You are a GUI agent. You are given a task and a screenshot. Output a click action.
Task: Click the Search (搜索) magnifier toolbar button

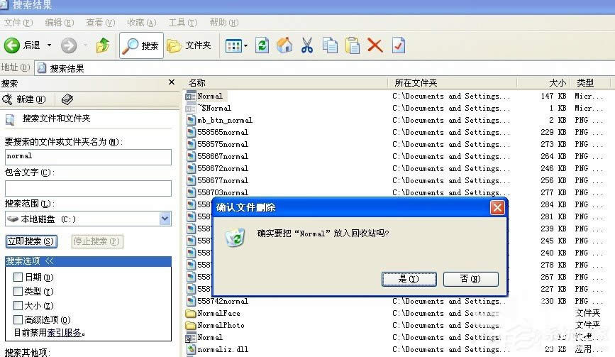(141, 45)
